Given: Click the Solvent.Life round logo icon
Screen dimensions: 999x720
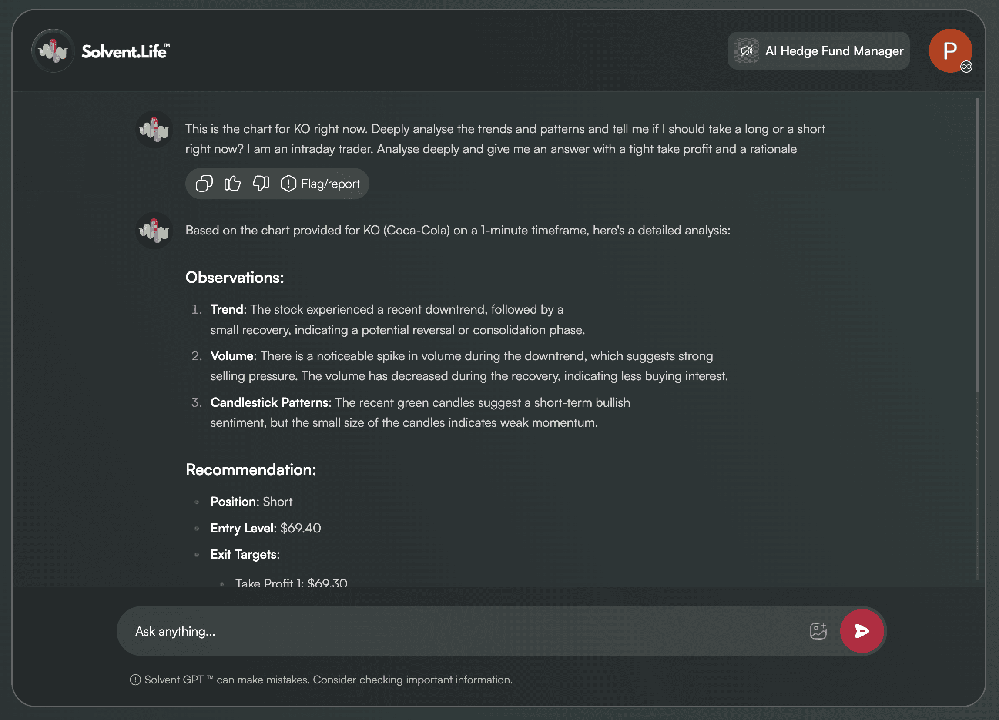Looking at the screenshot, I should pos(53,51).
